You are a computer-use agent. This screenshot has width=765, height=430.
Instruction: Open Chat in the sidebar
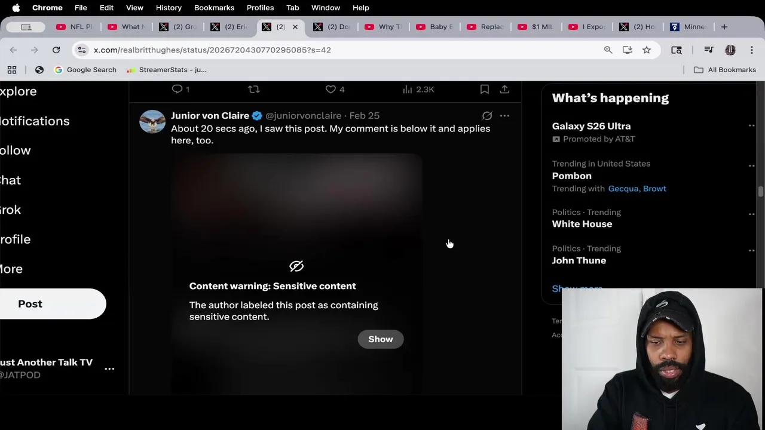(x=10, y=180)
